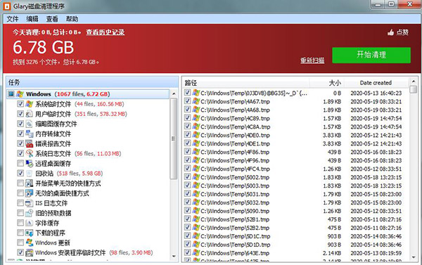
Task: Click the 重新扫描 link
Action: click(312, 60)
